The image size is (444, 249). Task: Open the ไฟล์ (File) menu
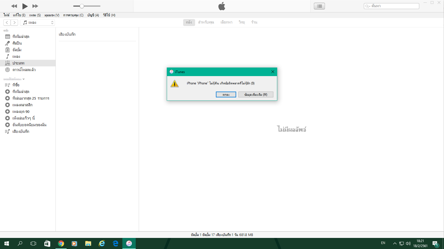point(6,15)
